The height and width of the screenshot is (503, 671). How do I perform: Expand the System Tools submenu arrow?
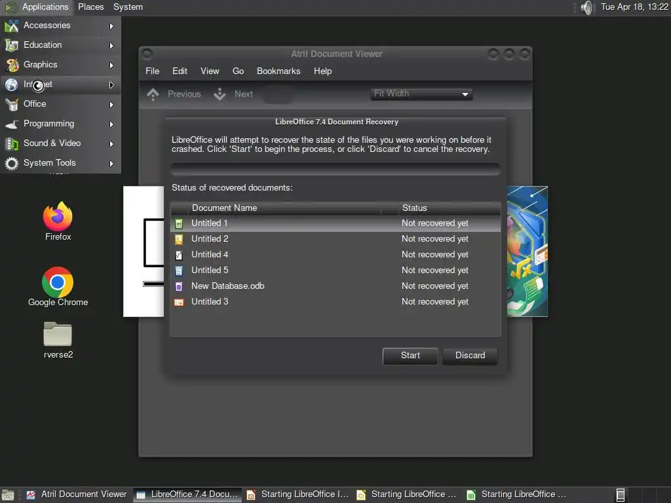(x=111, y=164)
